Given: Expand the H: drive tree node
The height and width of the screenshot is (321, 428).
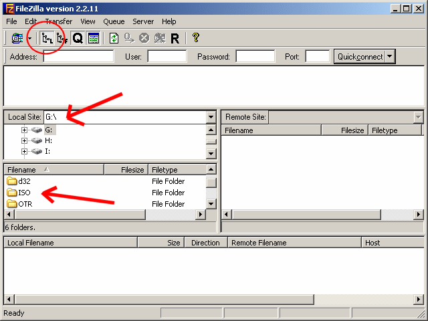Looking at the screenshot, I should click(x=25, y=140).
